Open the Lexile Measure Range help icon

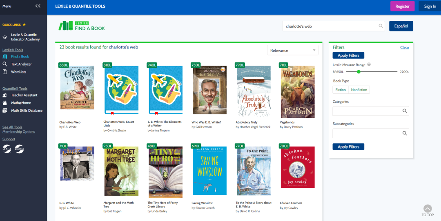369,64
